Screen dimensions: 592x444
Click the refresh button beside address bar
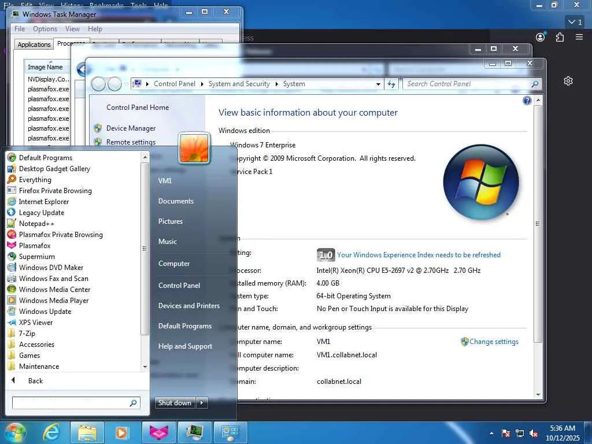pos(391,84)
